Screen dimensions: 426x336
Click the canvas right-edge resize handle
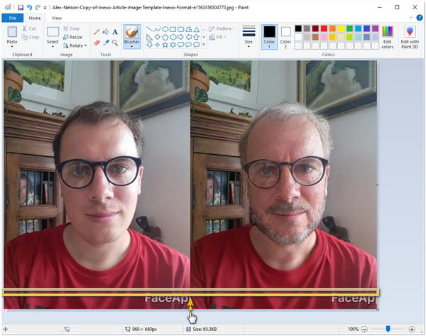[378, 185]
